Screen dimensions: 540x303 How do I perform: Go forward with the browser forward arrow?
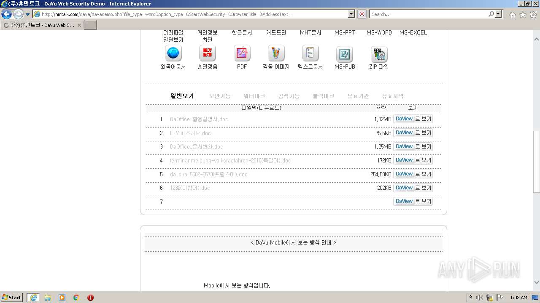(18, 14)
